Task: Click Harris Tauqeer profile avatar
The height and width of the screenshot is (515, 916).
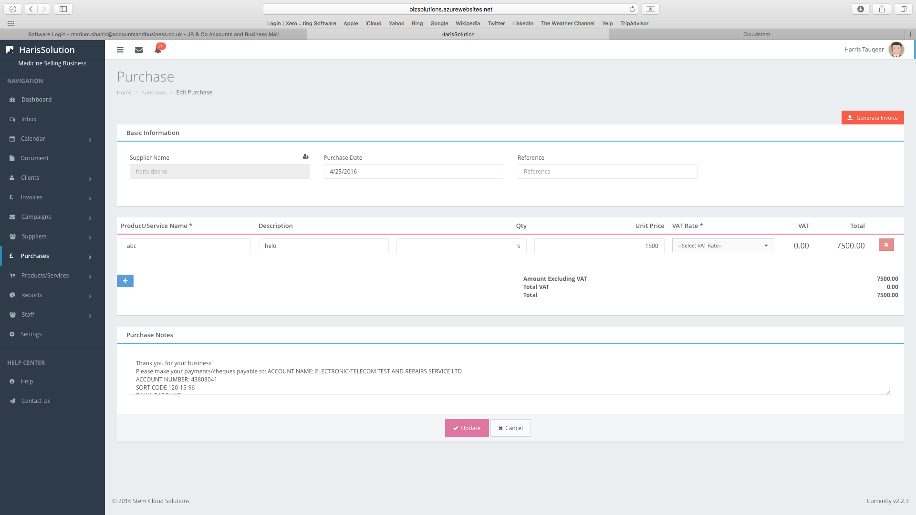Action: 896,50
